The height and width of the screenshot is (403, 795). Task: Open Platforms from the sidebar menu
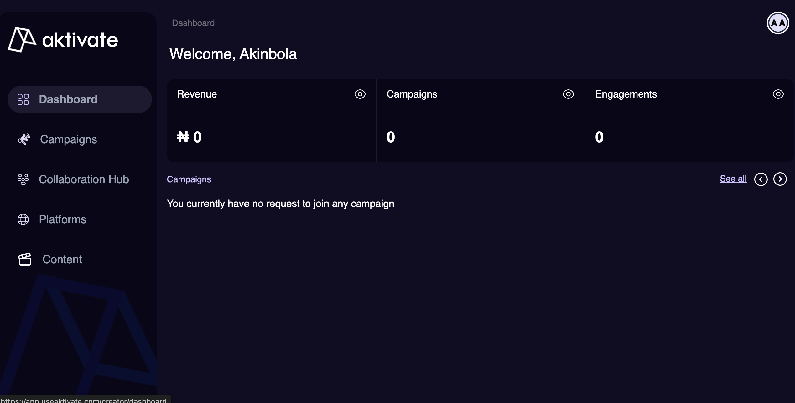pos(63,219)
